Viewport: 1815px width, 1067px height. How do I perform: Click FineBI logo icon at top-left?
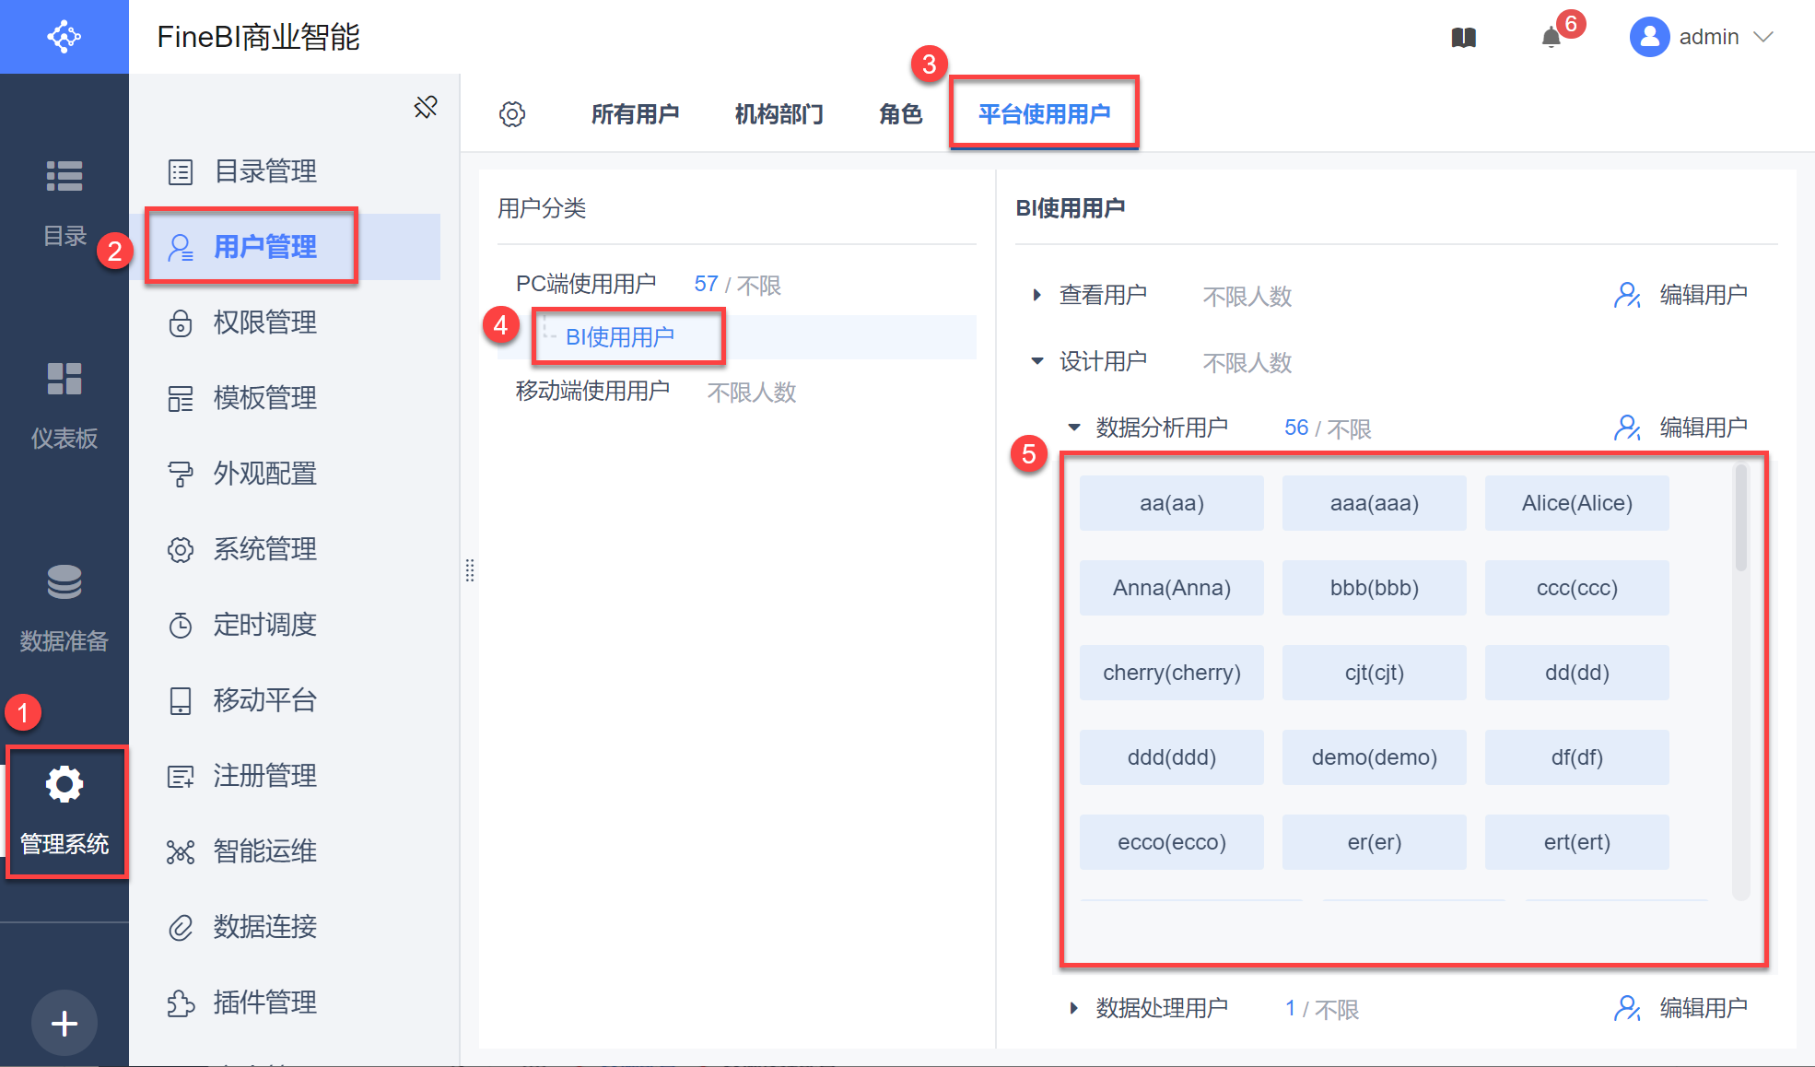[x=64, y=37]
